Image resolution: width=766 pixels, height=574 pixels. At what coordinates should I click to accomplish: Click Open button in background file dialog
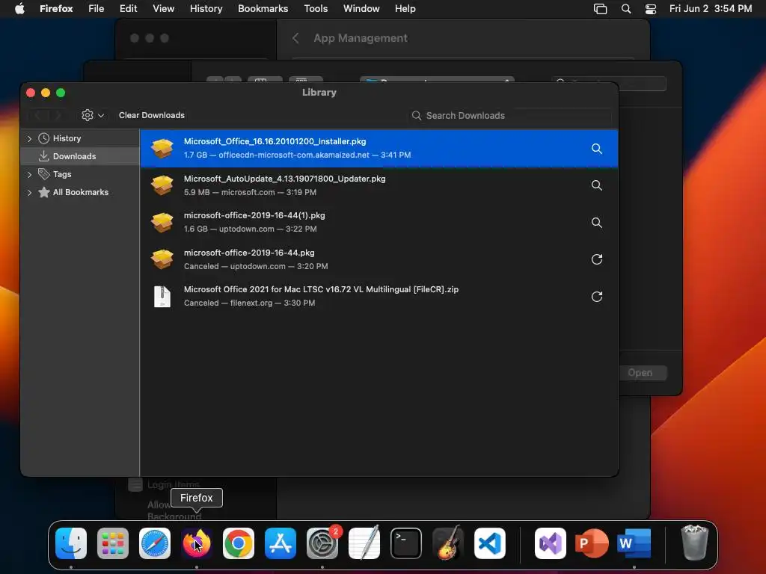click(x=640, y=373)
